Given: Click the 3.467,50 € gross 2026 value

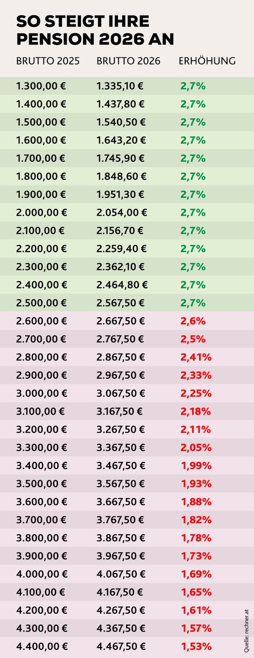Looking at the screenshot, I should pos(121,466).
